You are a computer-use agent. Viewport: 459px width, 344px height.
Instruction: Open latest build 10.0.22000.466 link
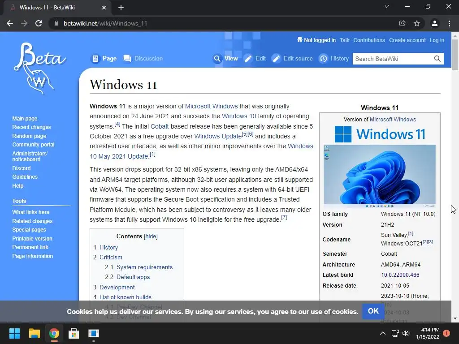coord(400,275)
